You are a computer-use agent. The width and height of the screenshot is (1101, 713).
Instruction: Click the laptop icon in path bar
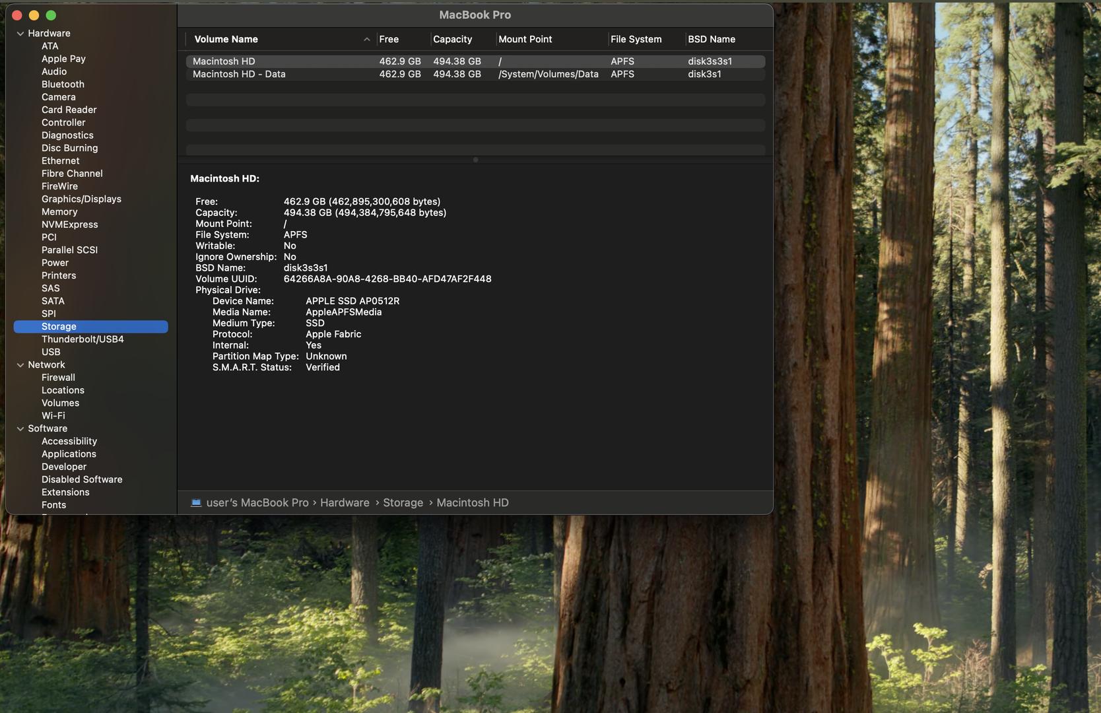(x=196, y=502)
